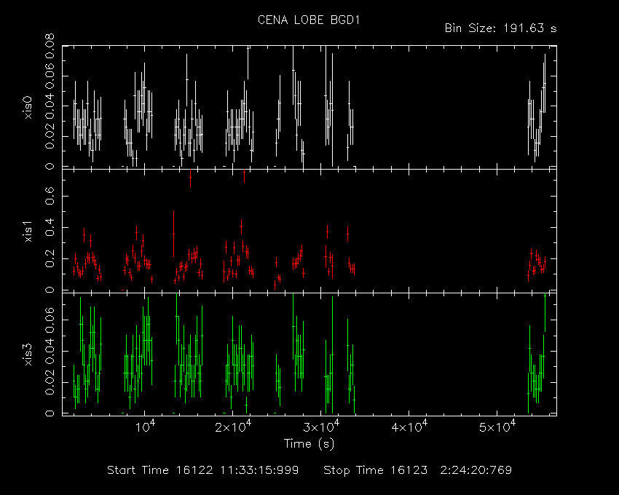The width and height of the screenshot is (619, 495).
Task: Click the 0.04 tick on xis3 axis
Action: pos(50,351)
